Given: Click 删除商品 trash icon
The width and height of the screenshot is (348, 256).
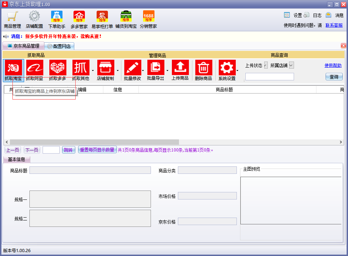Looking at the screenshot, I should [203, 70].
